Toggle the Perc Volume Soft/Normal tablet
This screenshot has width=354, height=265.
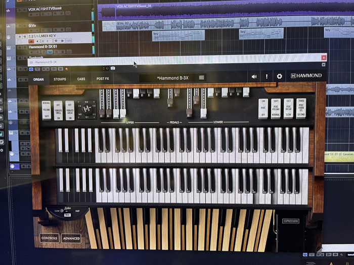[276, 109]
